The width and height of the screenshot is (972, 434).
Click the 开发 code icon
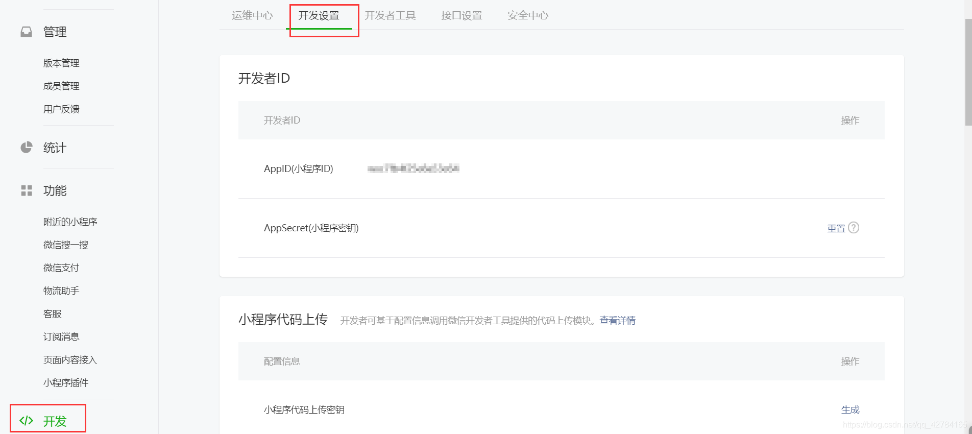(x=26, y=421)
